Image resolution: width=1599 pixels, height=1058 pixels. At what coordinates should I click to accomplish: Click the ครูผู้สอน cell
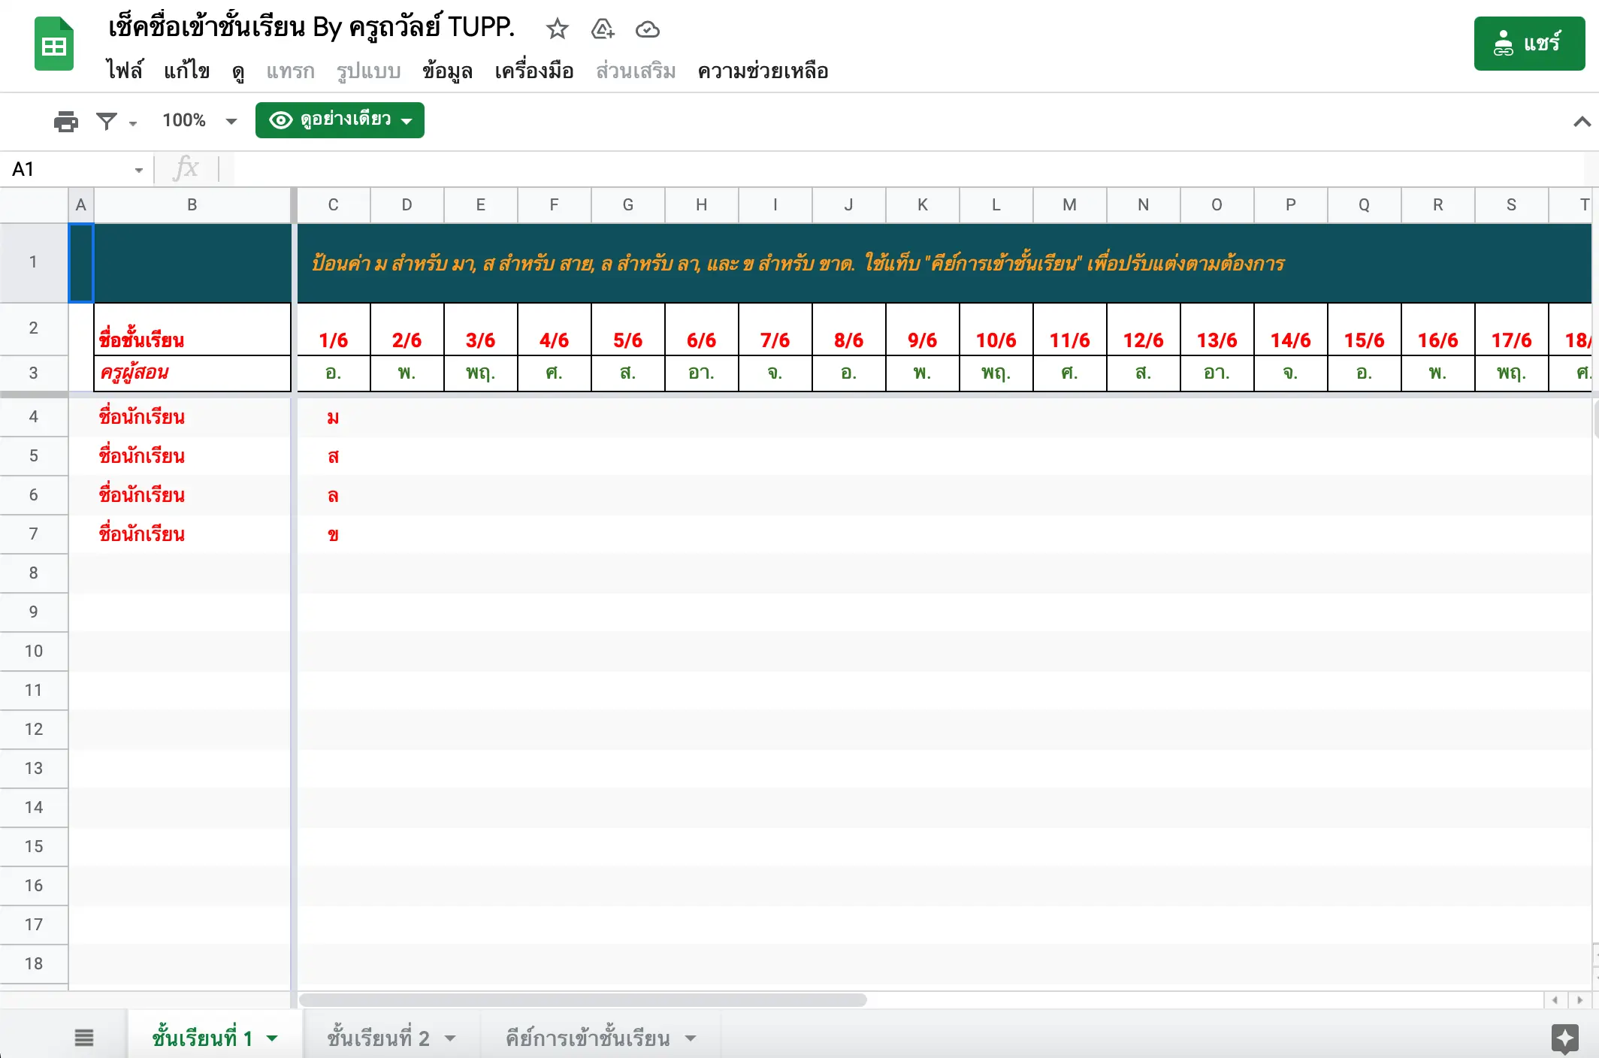point(192,373)
